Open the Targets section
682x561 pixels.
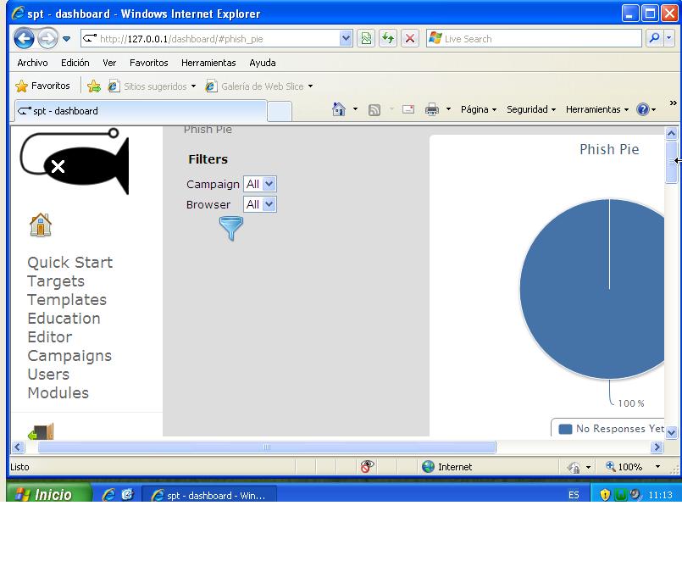coord(56,281)
